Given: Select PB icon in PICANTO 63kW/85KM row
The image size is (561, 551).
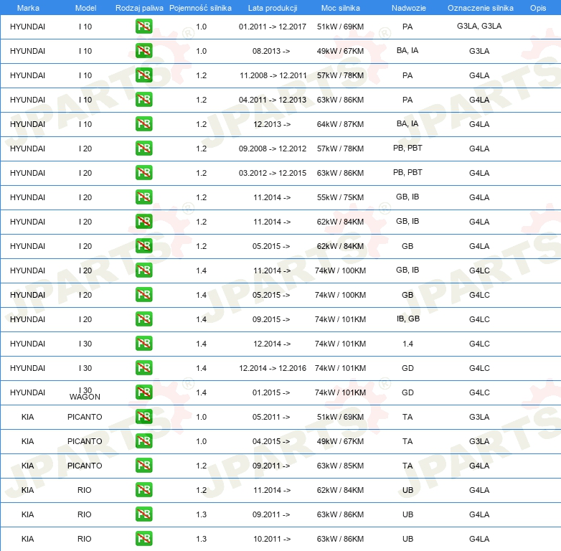Looking at the screenshot, I should click(143, 466).
